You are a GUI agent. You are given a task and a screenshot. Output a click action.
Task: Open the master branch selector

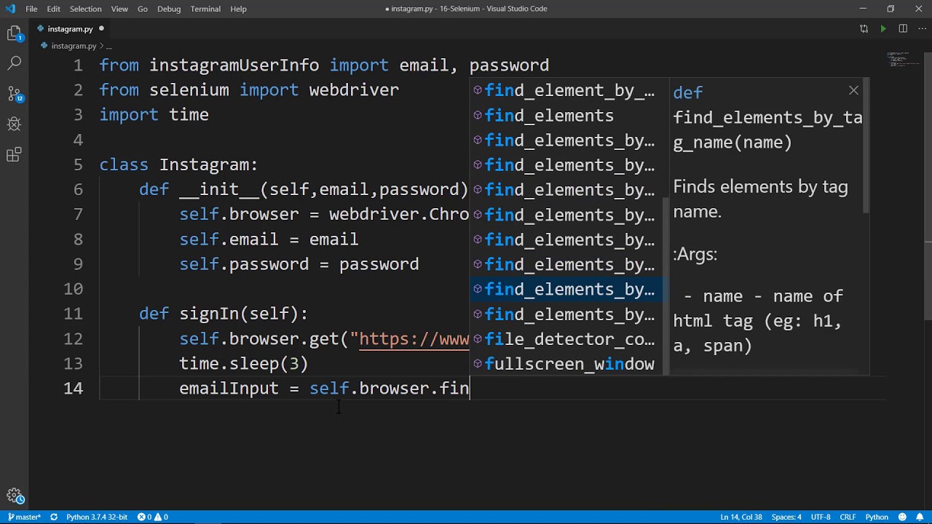pyautogui.click(x=24, y=517)
